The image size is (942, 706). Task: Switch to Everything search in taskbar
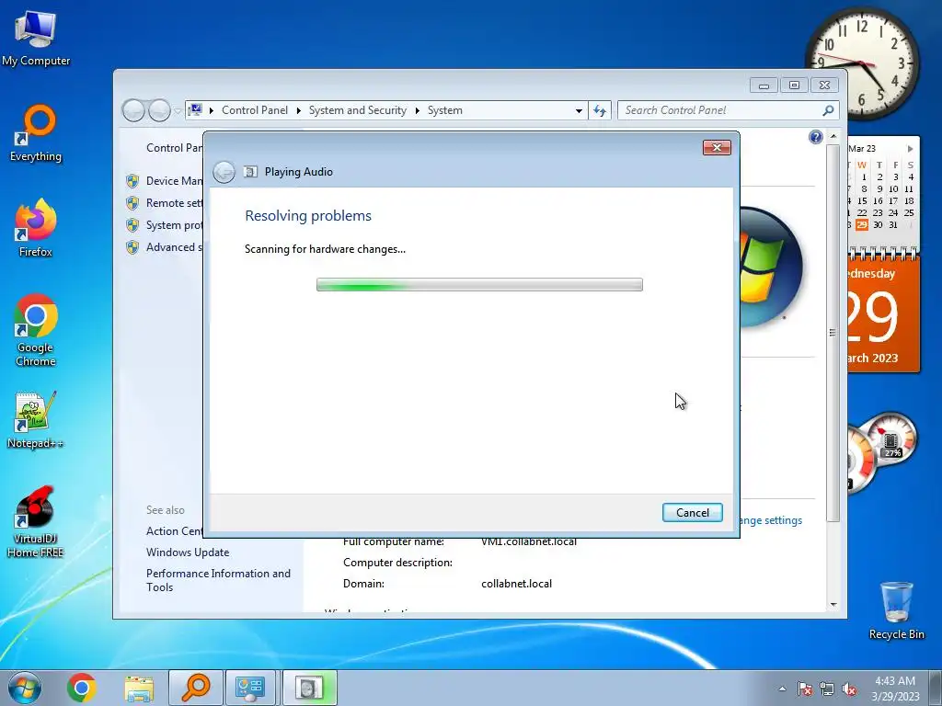(x=196, y=688)
